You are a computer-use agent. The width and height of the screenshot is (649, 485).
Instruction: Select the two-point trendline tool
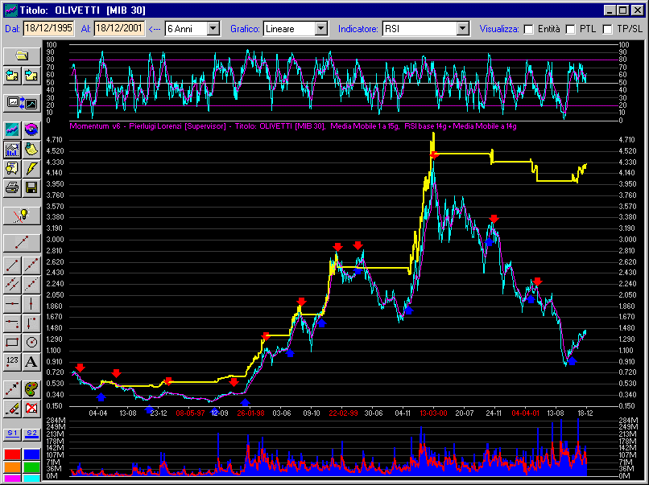coord(12,265)
